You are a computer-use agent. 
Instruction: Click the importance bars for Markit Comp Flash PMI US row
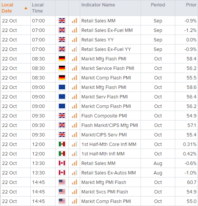click(74, 201)
